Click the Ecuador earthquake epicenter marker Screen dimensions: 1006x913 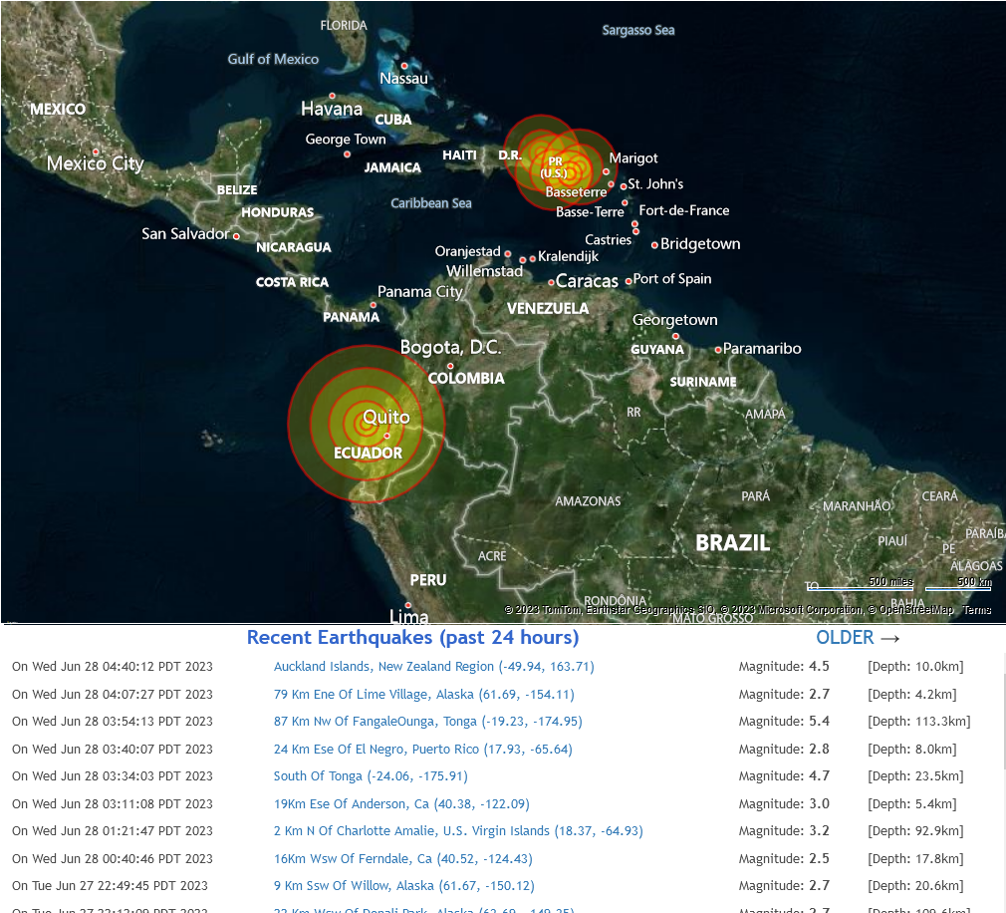coord(366,424)
